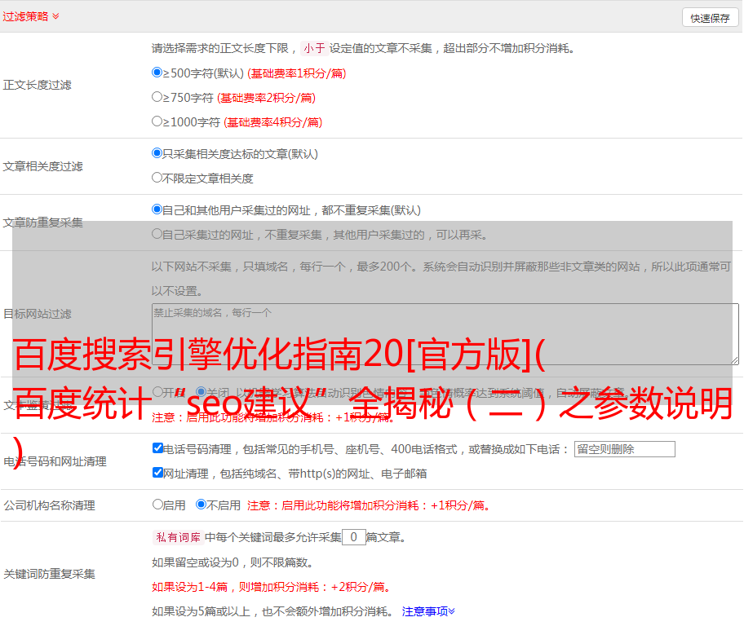This screenshot has width=744, height=626.
Task: Expand the 注意事项 link
Action: tap(428, 612)
